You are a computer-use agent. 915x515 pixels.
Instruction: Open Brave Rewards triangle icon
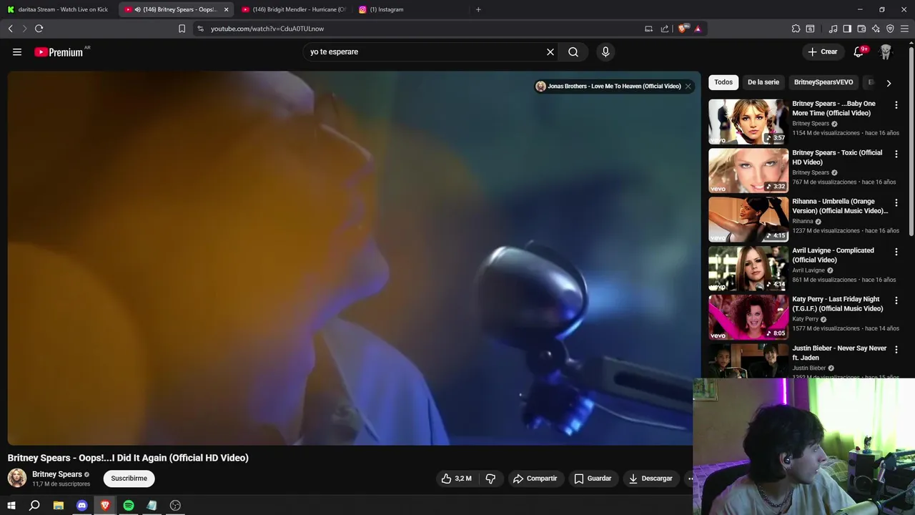coord(698,29)
